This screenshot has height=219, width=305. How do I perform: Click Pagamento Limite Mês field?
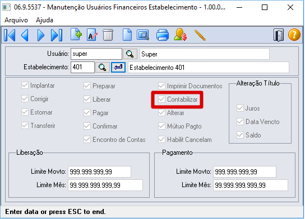(x=251, y=185)
